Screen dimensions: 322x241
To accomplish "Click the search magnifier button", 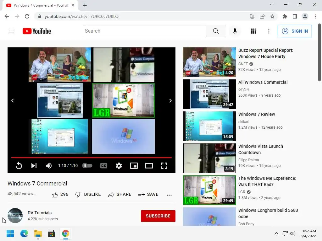I will click(216, 31).
